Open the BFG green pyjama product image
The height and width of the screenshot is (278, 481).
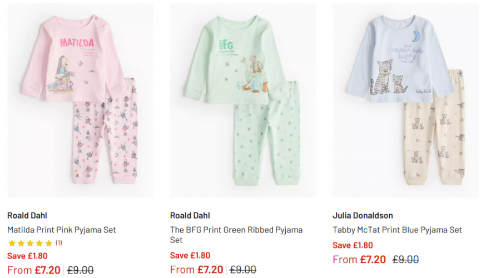coord(243,100)
